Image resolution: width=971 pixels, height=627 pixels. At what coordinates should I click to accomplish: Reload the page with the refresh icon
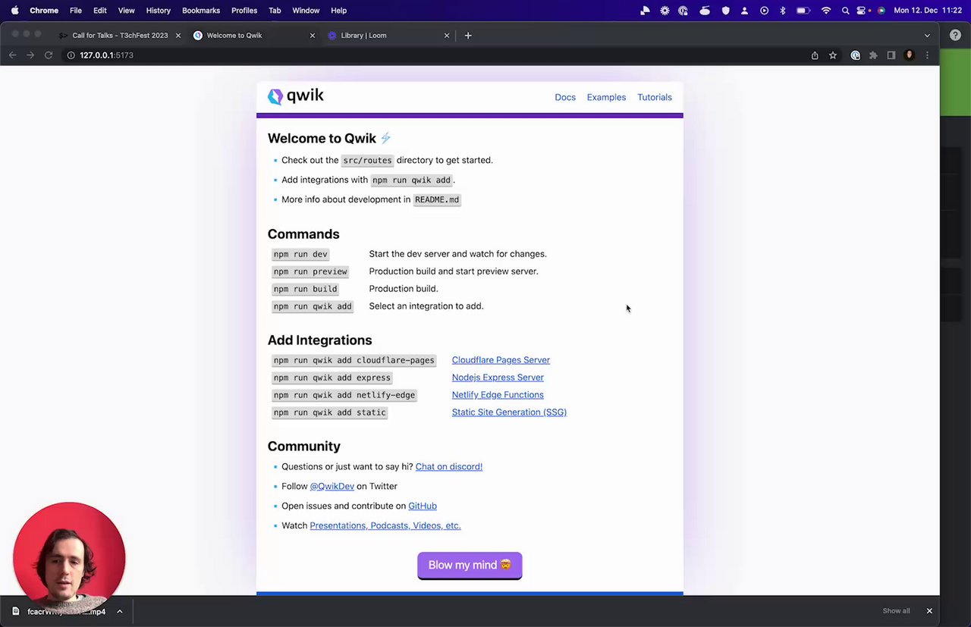coord(49,55)
